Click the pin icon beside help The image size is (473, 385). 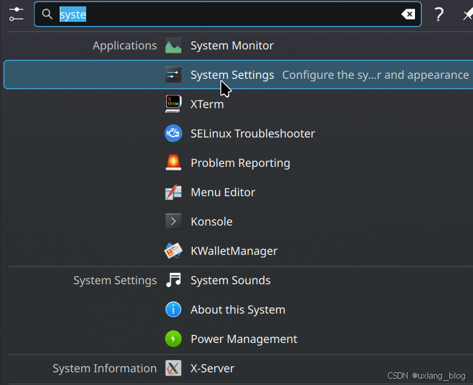click(x=468, y=14)
